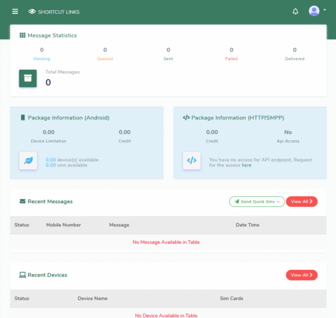Click '0.00 device(s) available' text

72,160
